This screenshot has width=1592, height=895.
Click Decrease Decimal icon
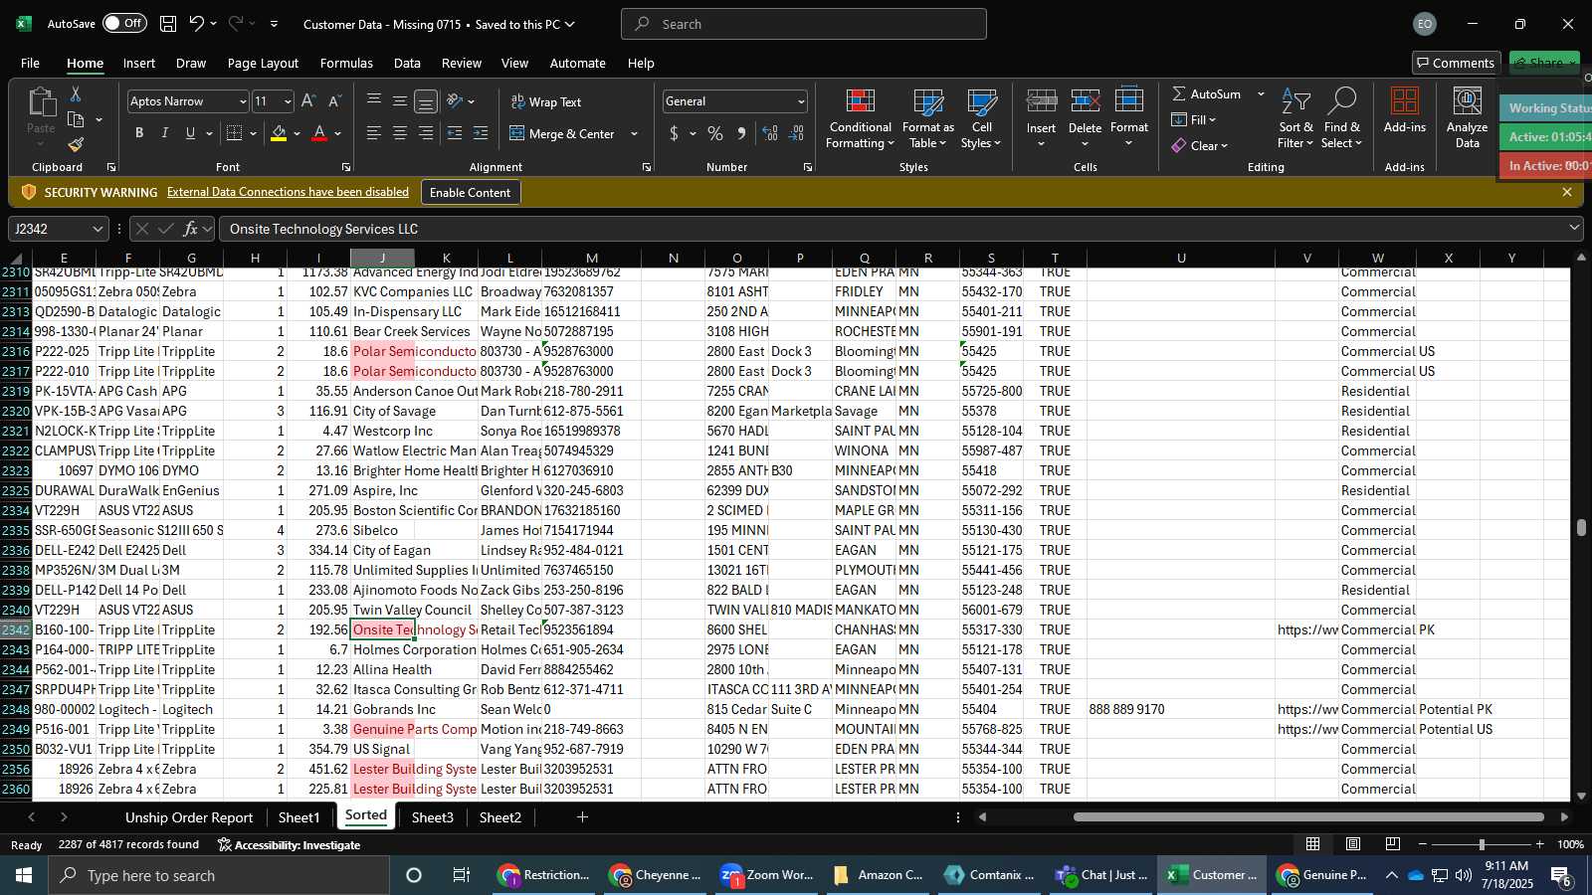796,133
